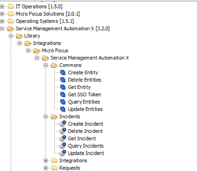Select the Operating Systems [1.5.1] label
Screen dimensions: 197x171
click(45, 21)
